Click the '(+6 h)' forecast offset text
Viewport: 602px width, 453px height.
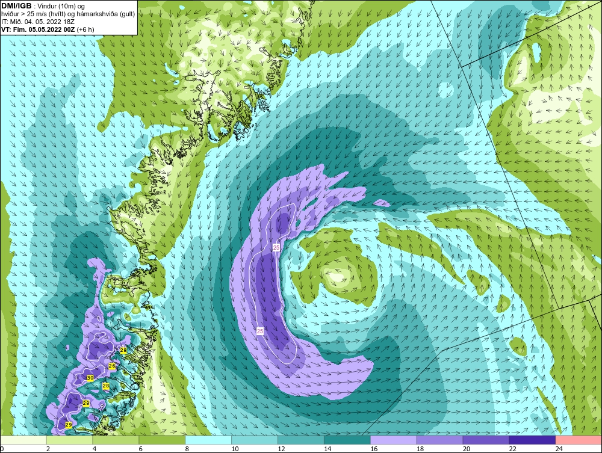(x=85, y=29)
